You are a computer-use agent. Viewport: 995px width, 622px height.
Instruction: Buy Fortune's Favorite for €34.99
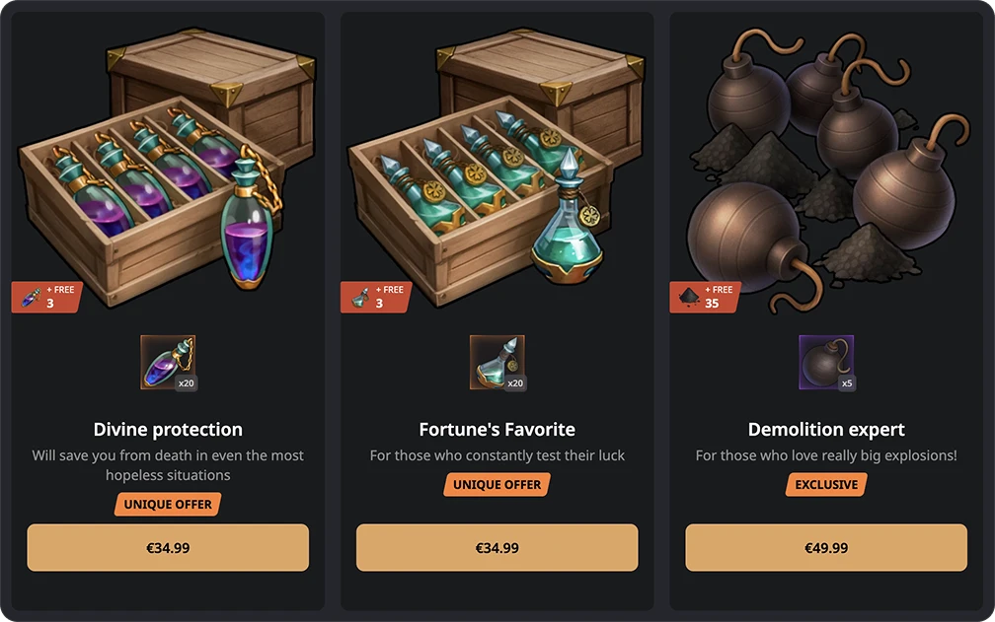(497, 548)
